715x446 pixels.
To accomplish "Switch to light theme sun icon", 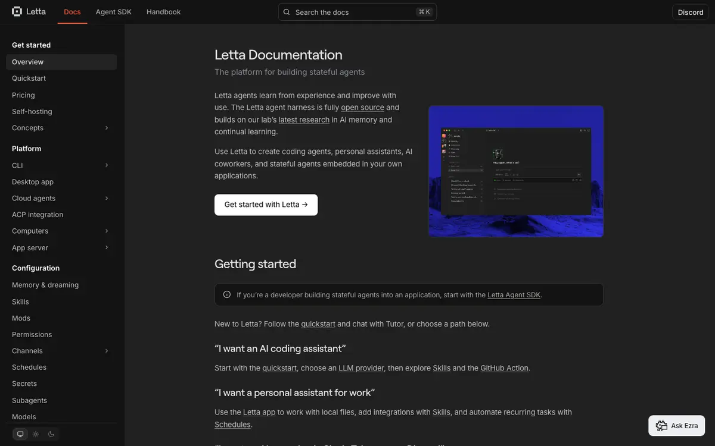I will [x=36, y=434].
